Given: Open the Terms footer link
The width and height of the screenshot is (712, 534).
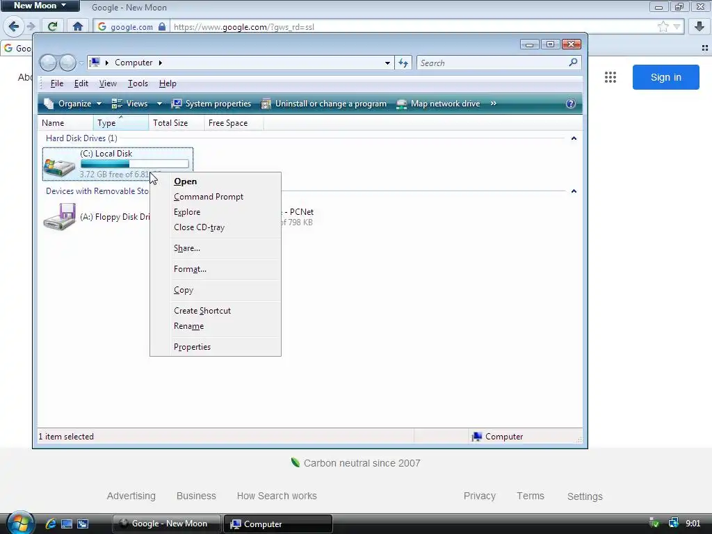Looking at the screenshot, I should click(531, 496).
